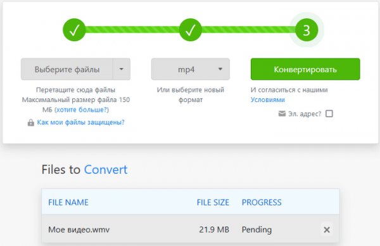Click the PROGRESS column header
Image resolution: width=380 pixels, height=246 pixels.
[262, 202]
